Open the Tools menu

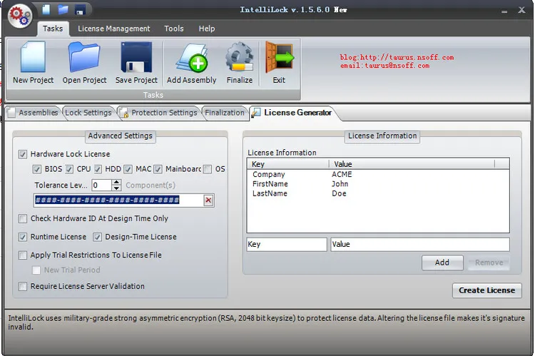point(173,29)
